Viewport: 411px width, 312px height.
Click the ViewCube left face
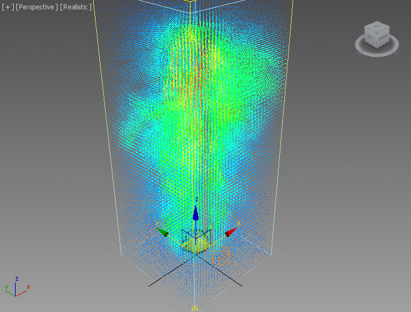pos(372,39)
